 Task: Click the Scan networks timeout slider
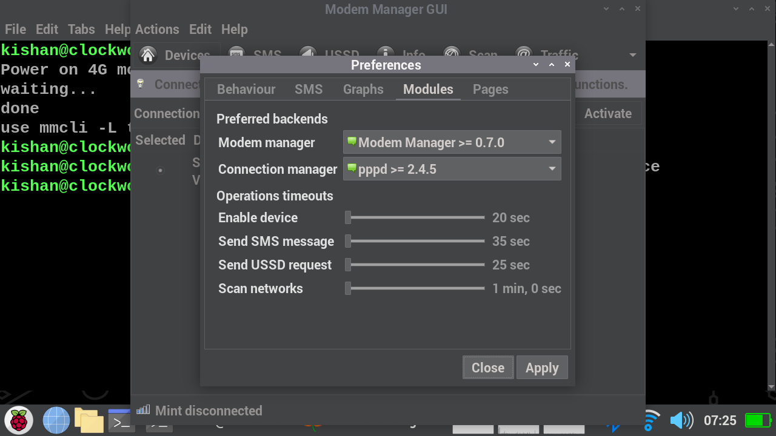(415, 288)
